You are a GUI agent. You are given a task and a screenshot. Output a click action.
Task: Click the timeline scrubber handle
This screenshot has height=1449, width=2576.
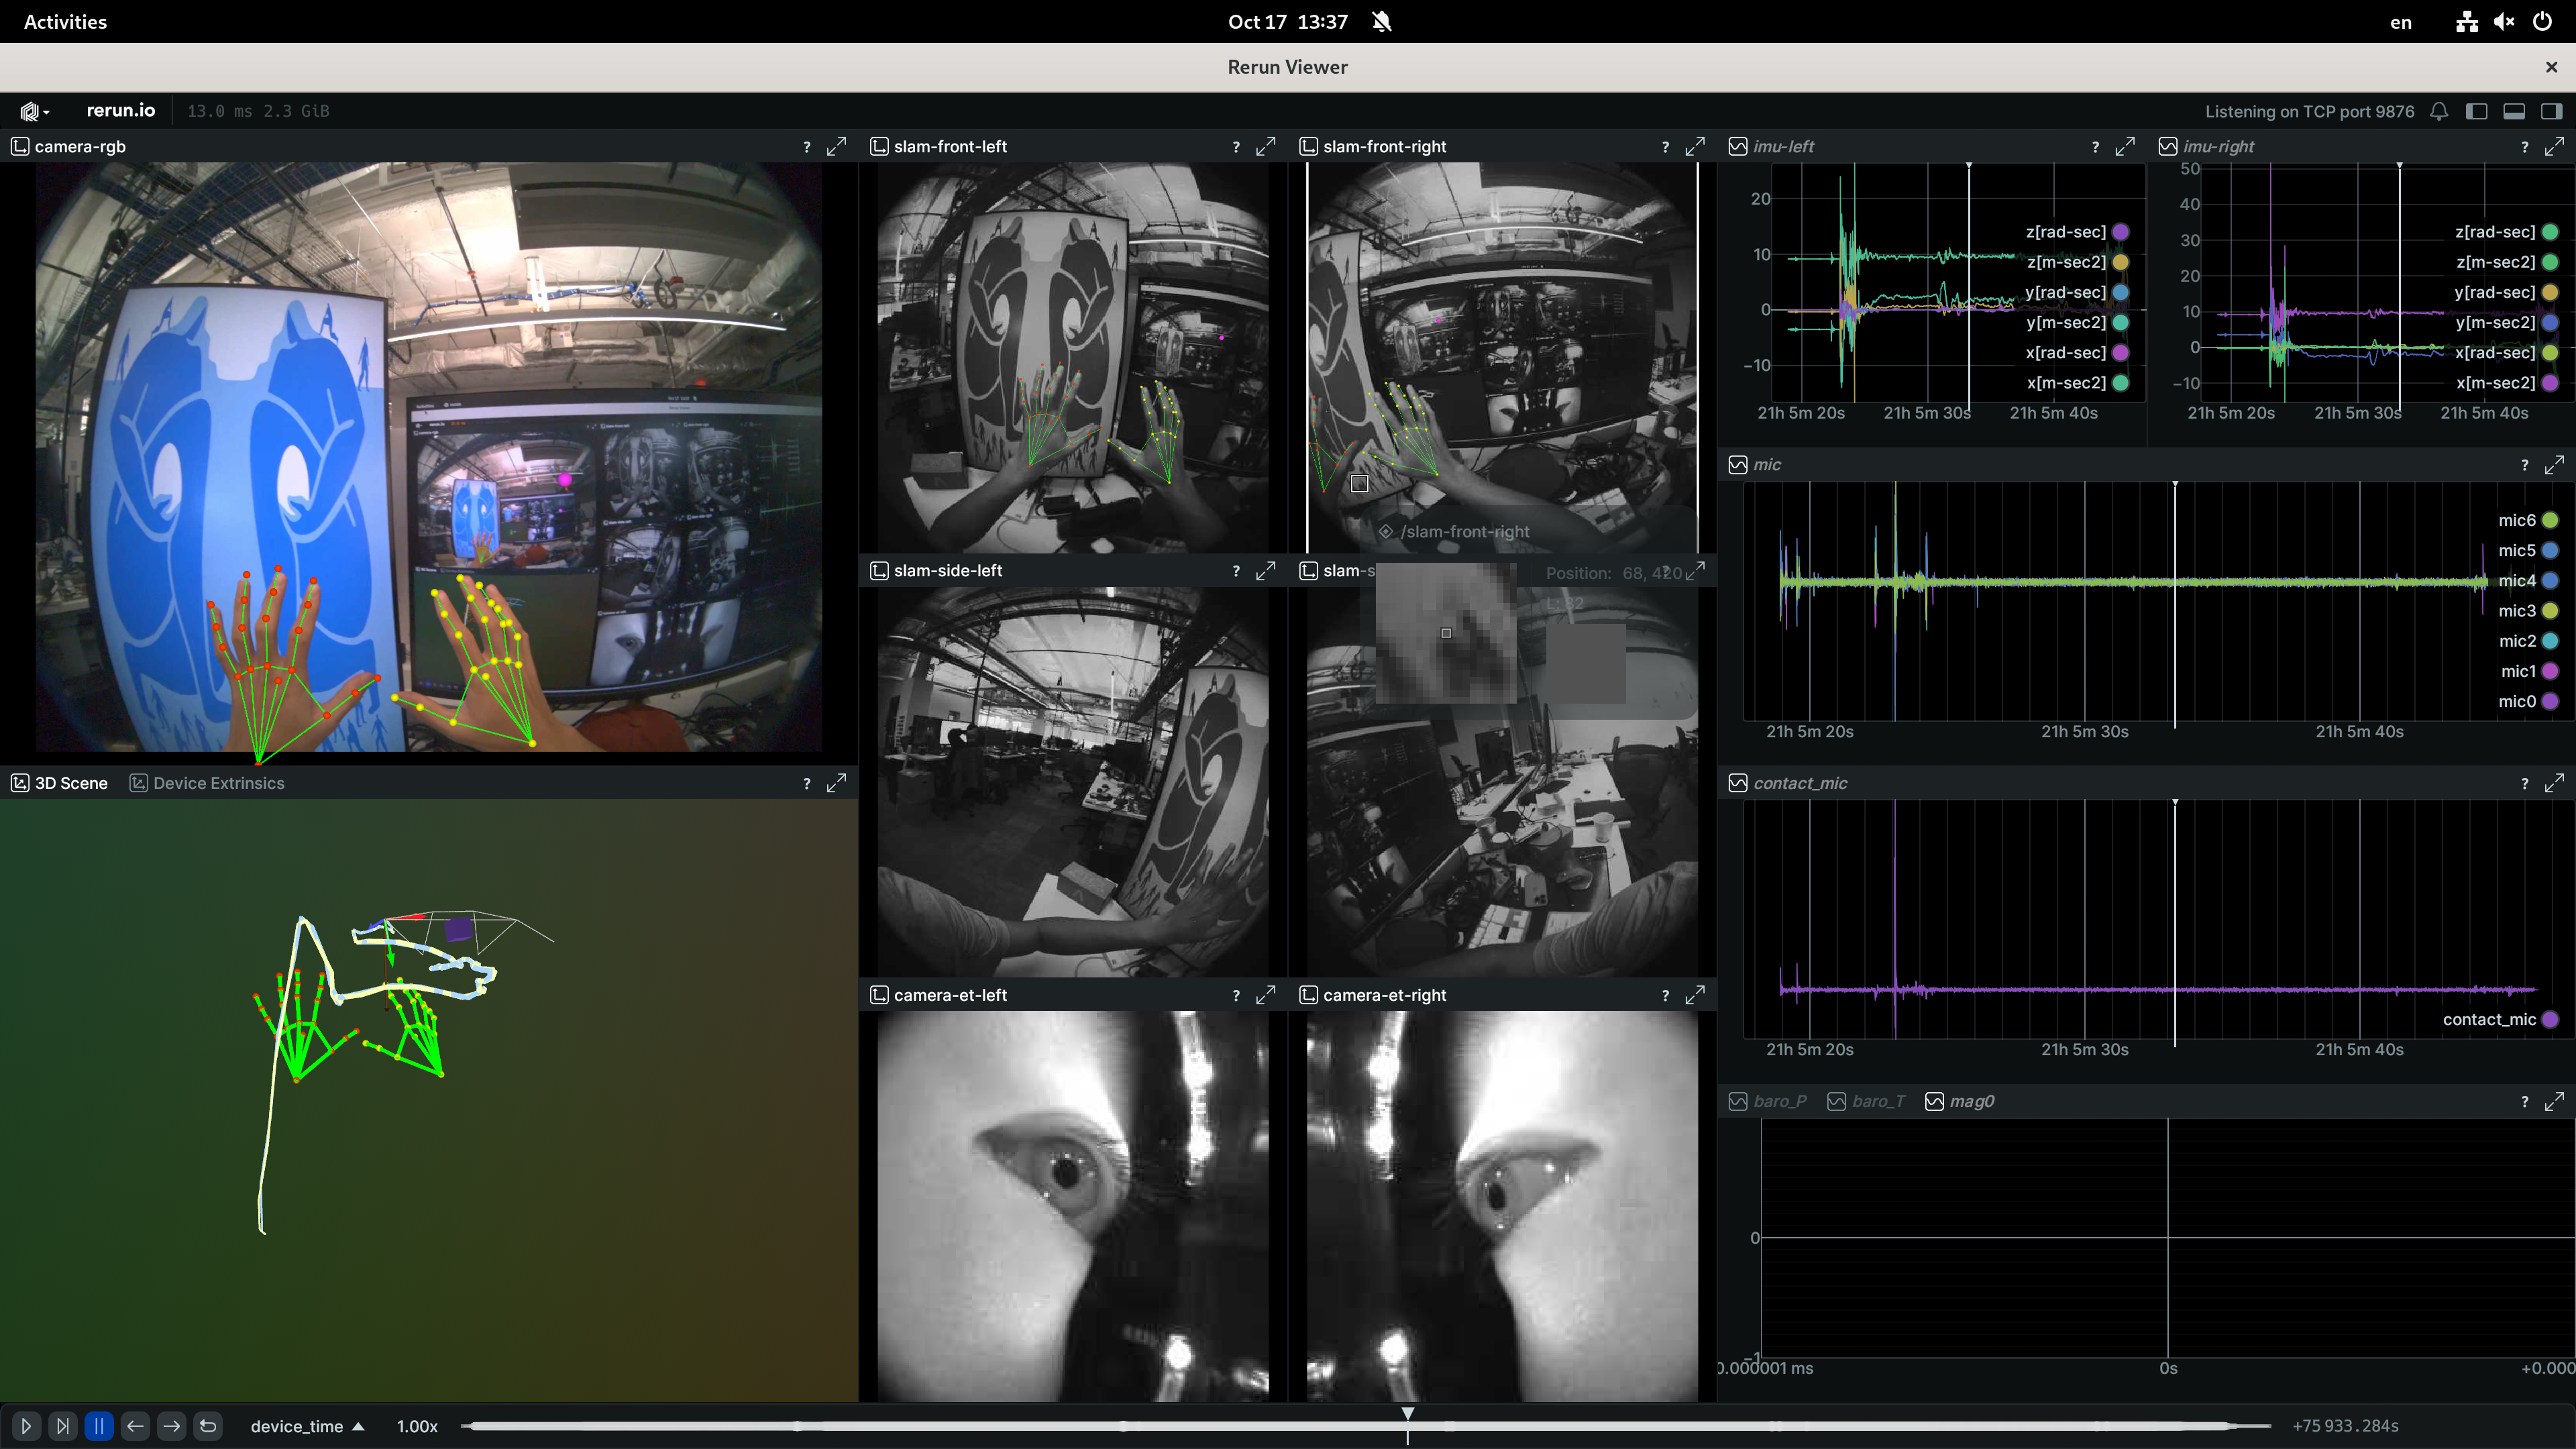click(1407, 1413)
